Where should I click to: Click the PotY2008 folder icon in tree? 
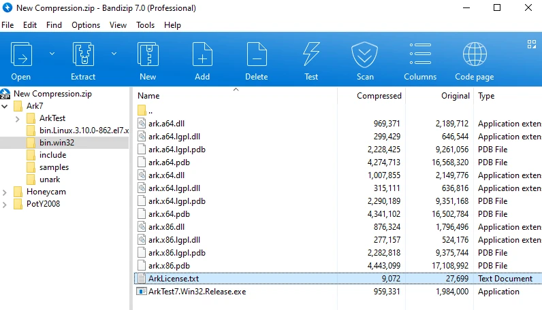pyautogui.click(x=18, y=204)
